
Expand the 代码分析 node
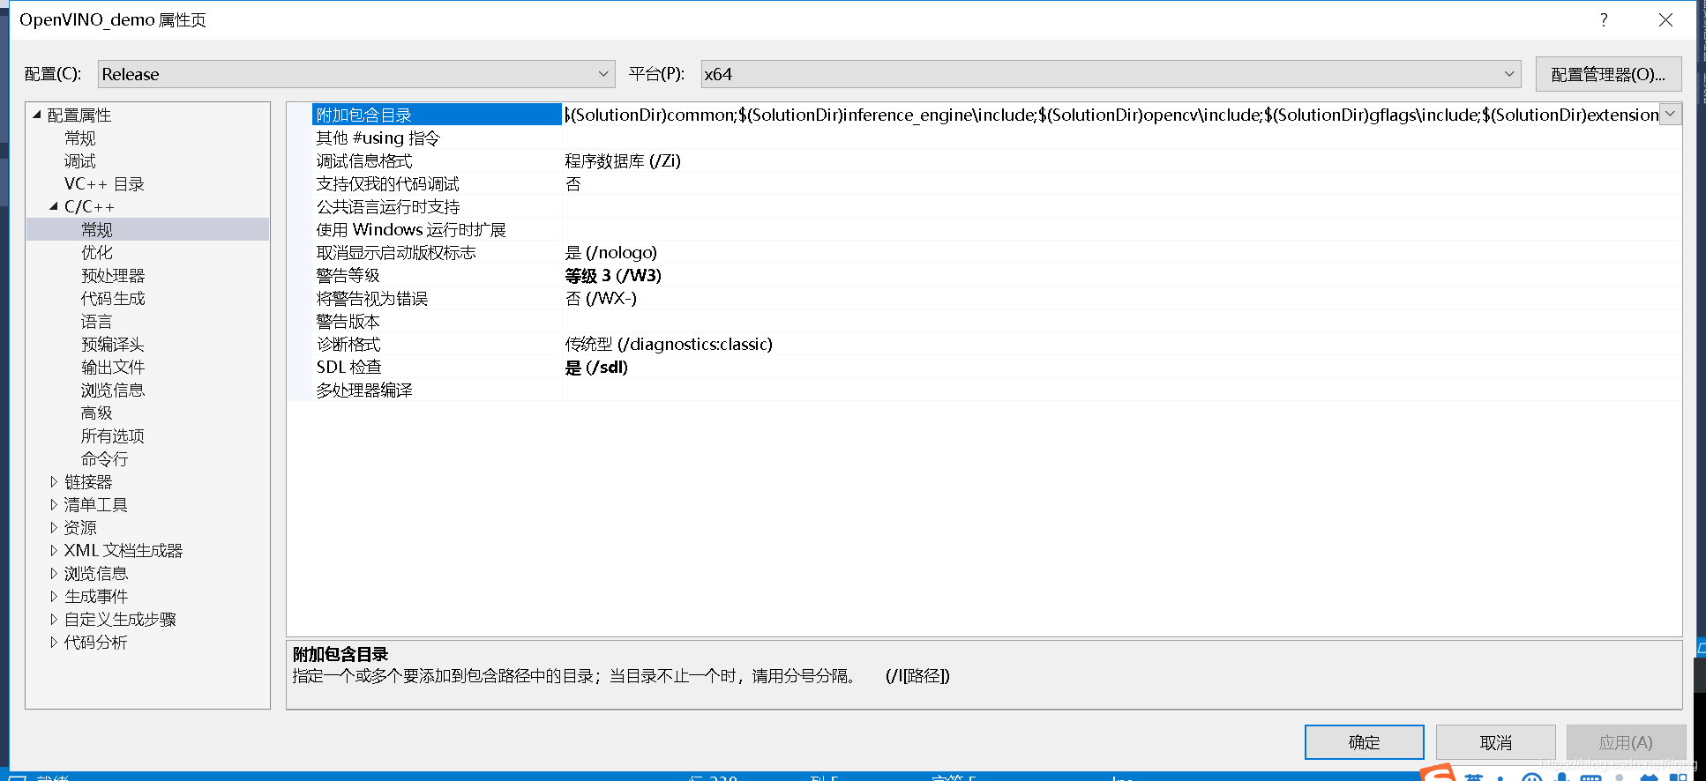[x=54, y=642]
